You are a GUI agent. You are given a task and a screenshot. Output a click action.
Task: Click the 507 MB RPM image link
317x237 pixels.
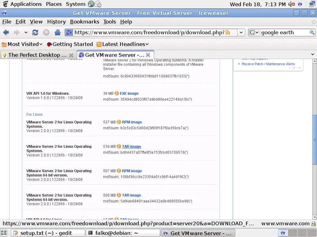132,171
